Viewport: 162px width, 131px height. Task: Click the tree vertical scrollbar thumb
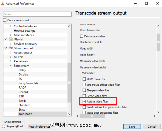pos(69,83)
